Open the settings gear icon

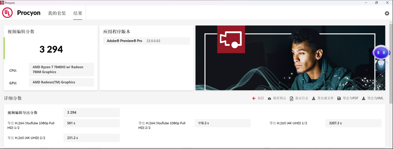387,13
